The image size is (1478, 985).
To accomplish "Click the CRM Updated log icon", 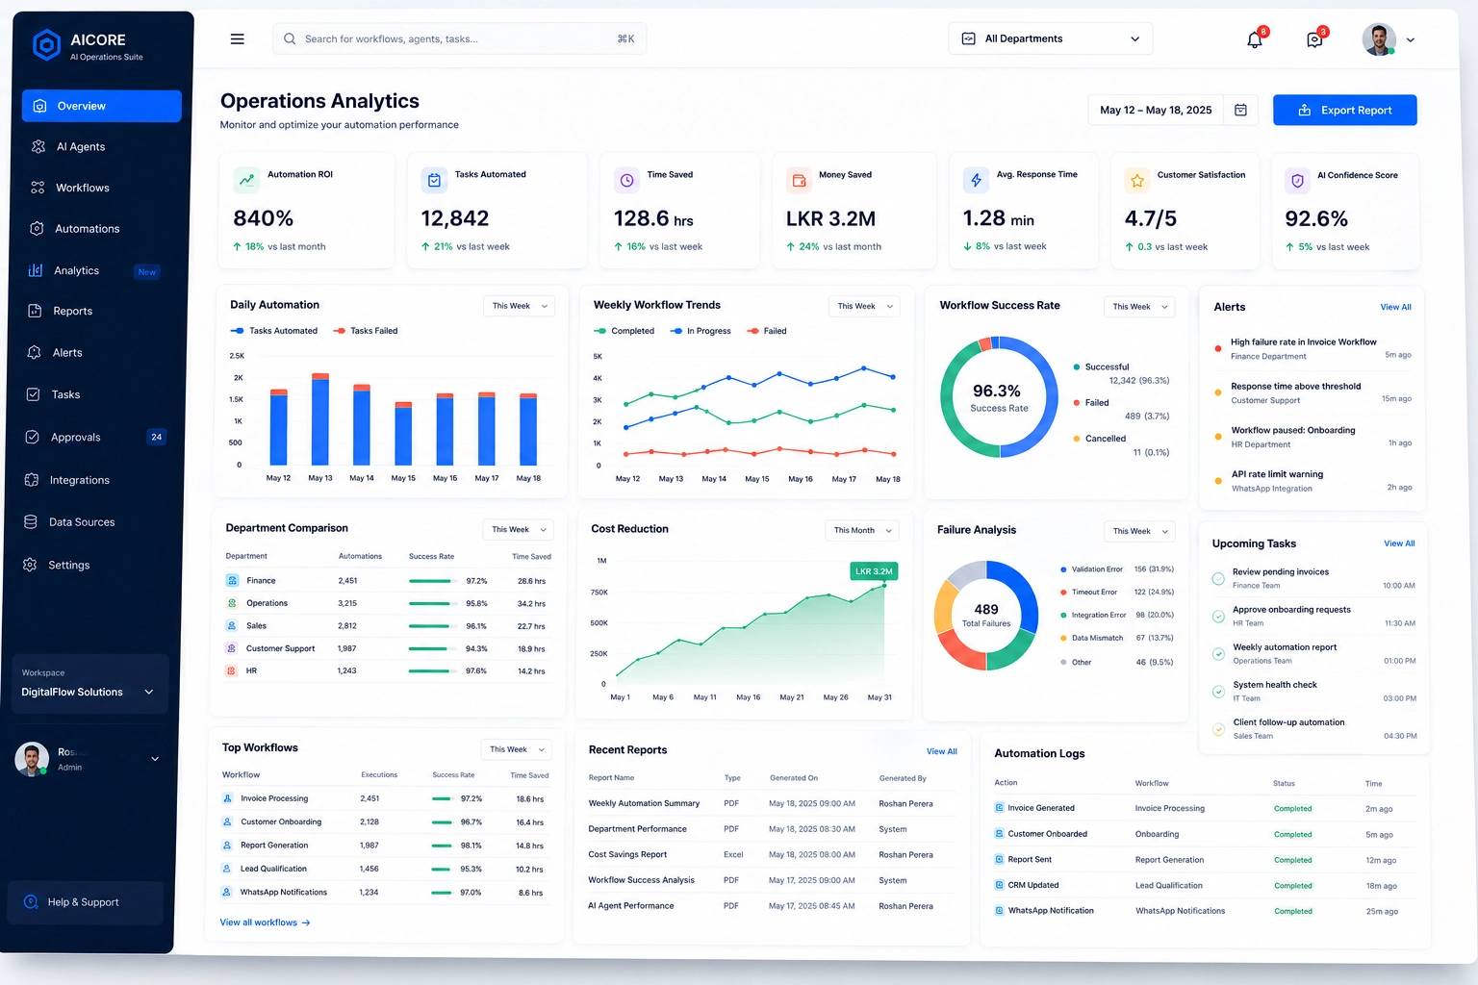I will point(999,885).
